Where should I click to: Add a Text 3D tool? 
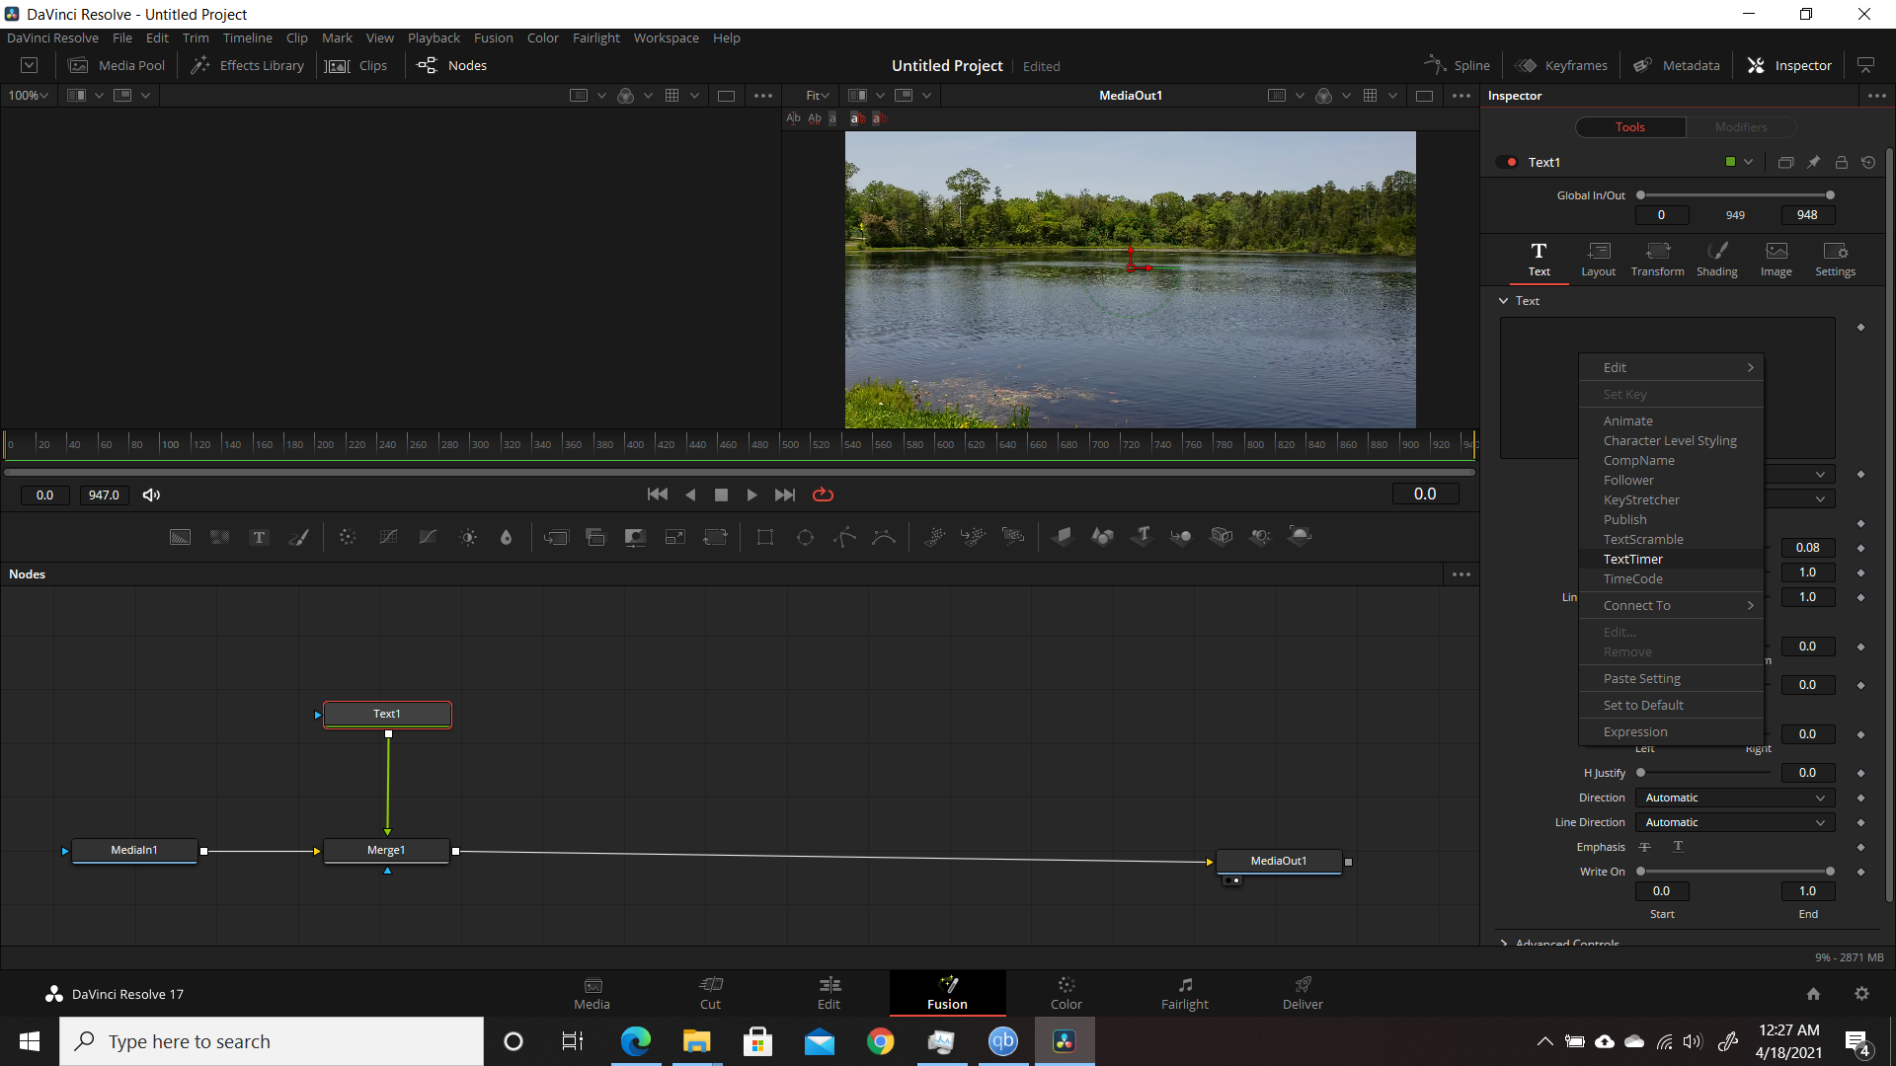(1143, 537)
